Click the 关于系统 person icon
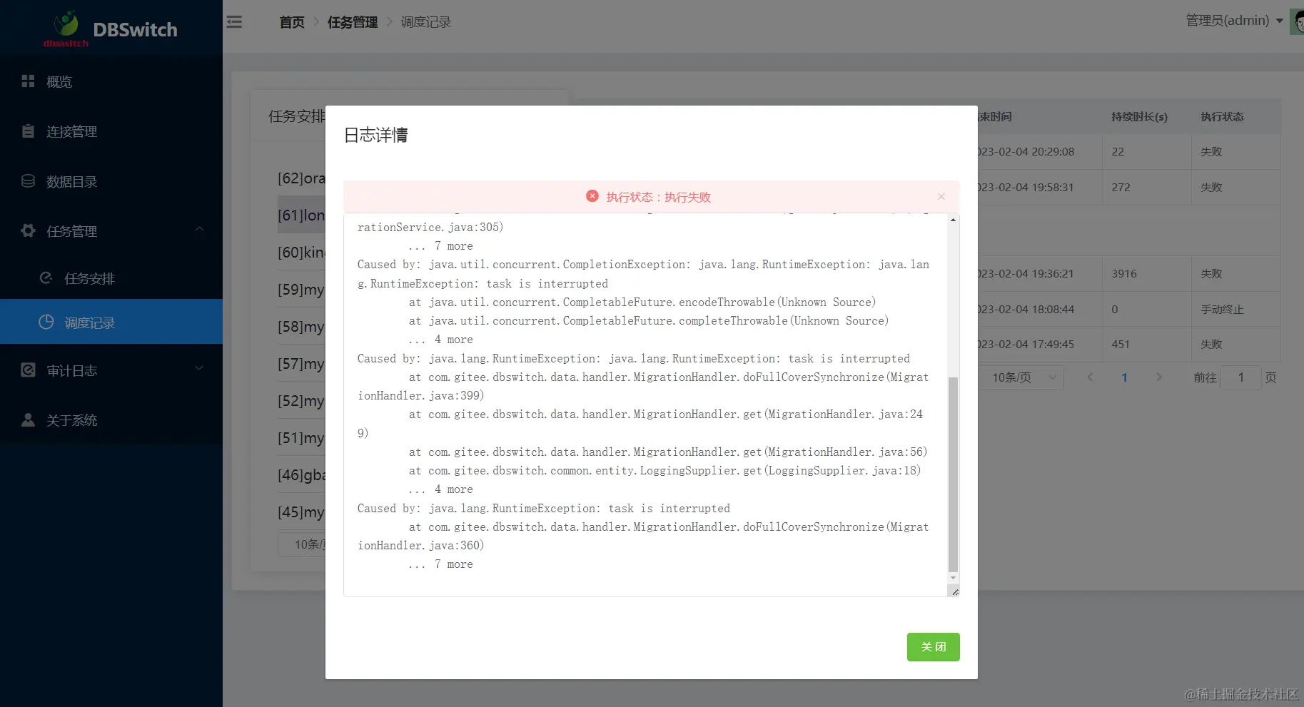This screenshot has width=1304, height=707. point(28,419)
